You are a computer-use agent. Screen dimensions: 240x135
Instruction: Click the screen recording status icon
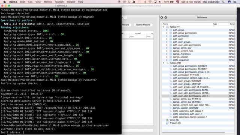pyautogui.click(x=119, y=2)
